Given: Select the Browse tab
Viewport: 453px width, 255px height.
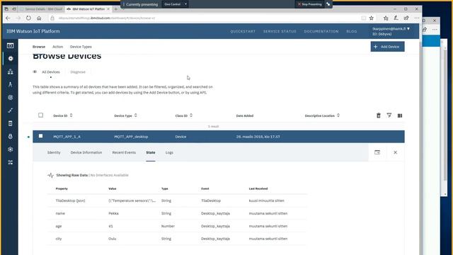Looking at the screenshot, I should (39, 47).
